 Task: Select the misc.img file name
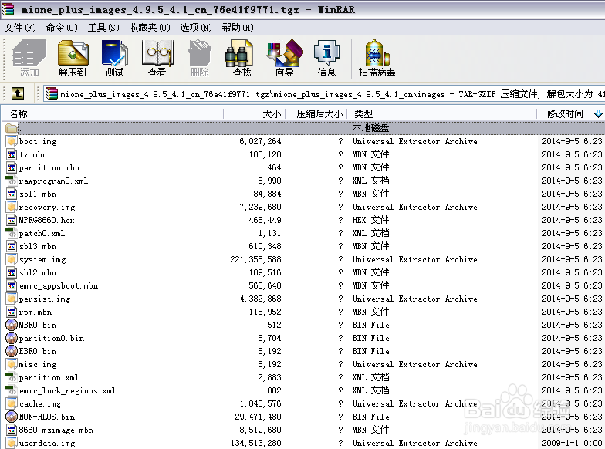pyautogui.click(x=38, y=364)
